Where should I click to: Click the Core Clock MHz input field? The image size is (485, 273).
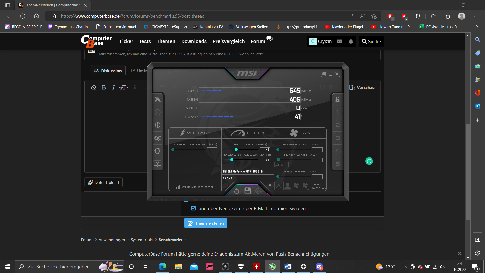point(265,150)
